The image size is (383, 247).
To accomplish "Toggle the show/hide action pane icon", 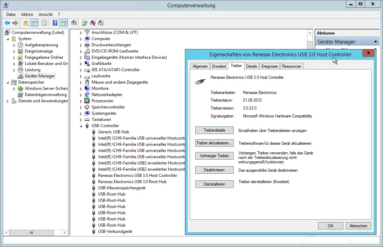I will coord(64,23).
